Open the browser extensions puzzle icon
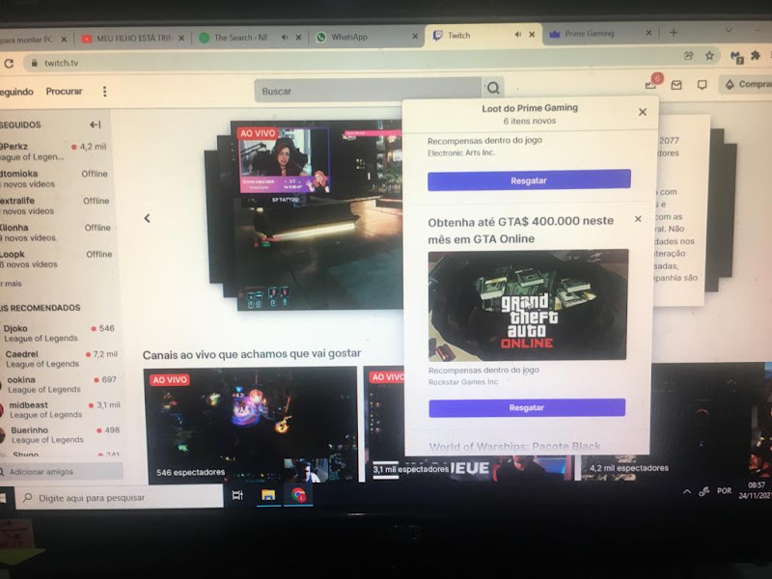772x579 pixels. (x=755, y=56)
